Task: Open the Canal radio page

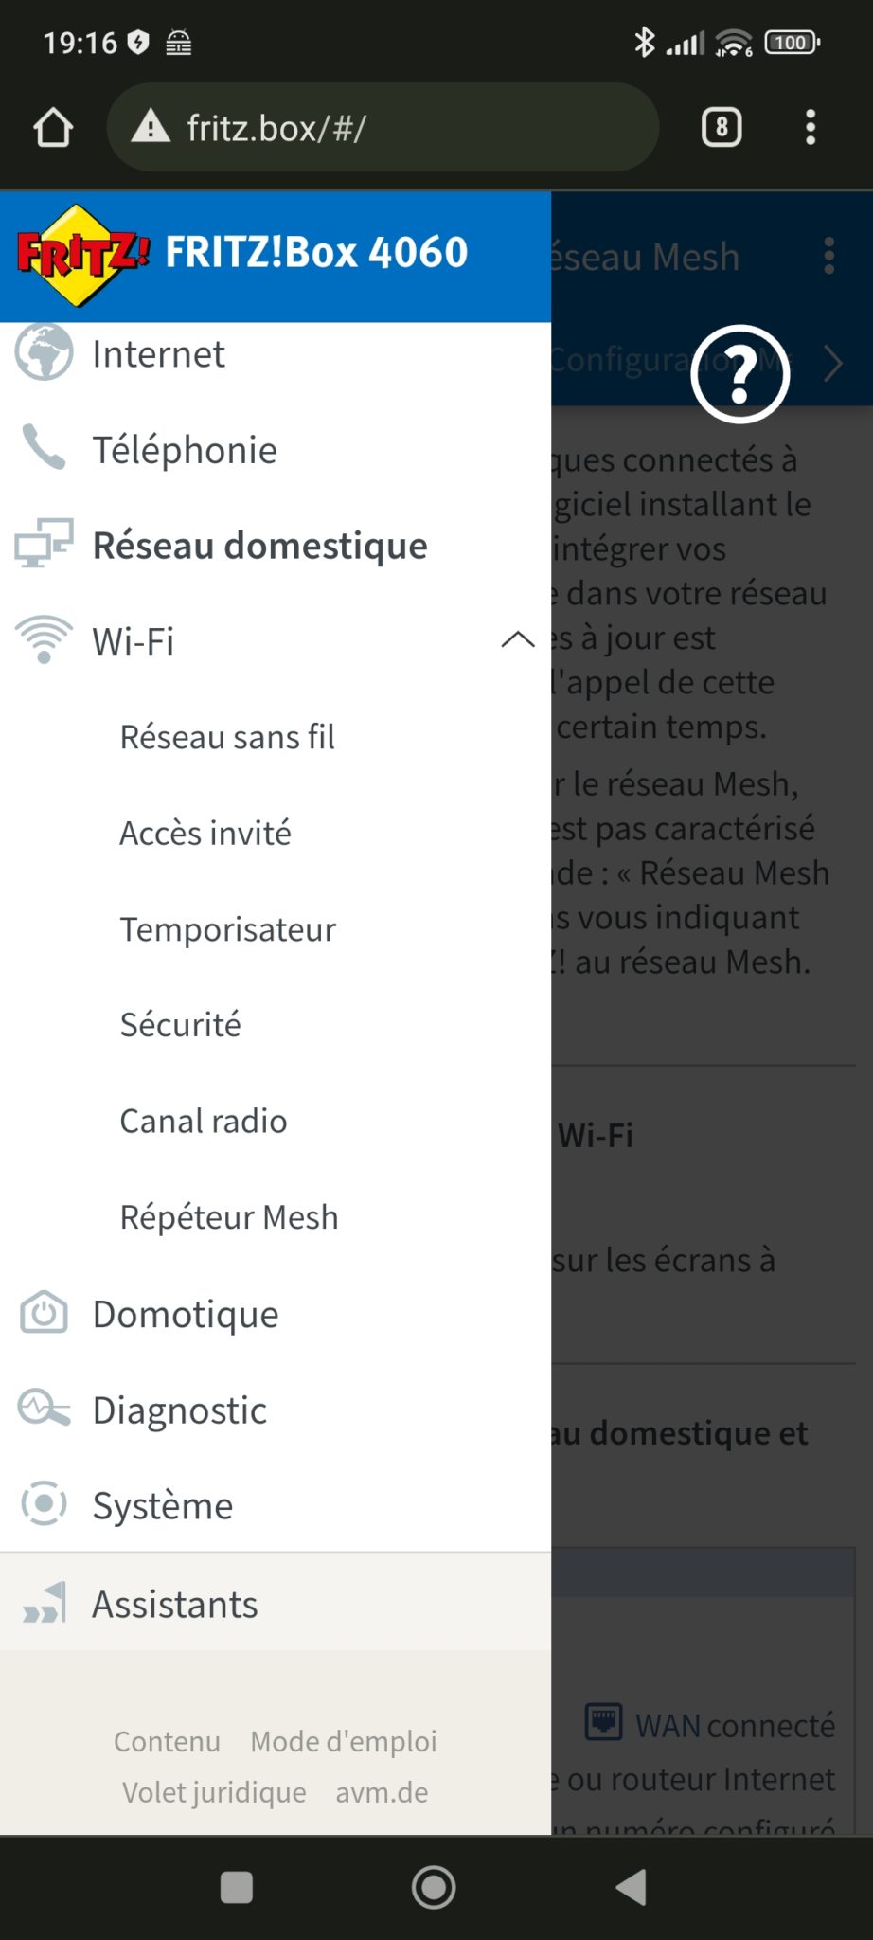Action: point(204,1122)
